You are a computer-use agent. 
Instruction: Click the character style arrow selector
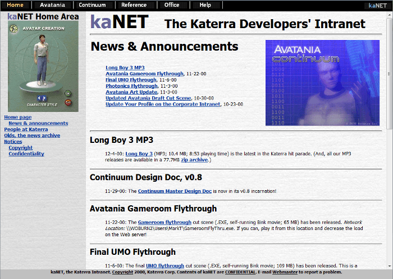[x=42, y=98]
